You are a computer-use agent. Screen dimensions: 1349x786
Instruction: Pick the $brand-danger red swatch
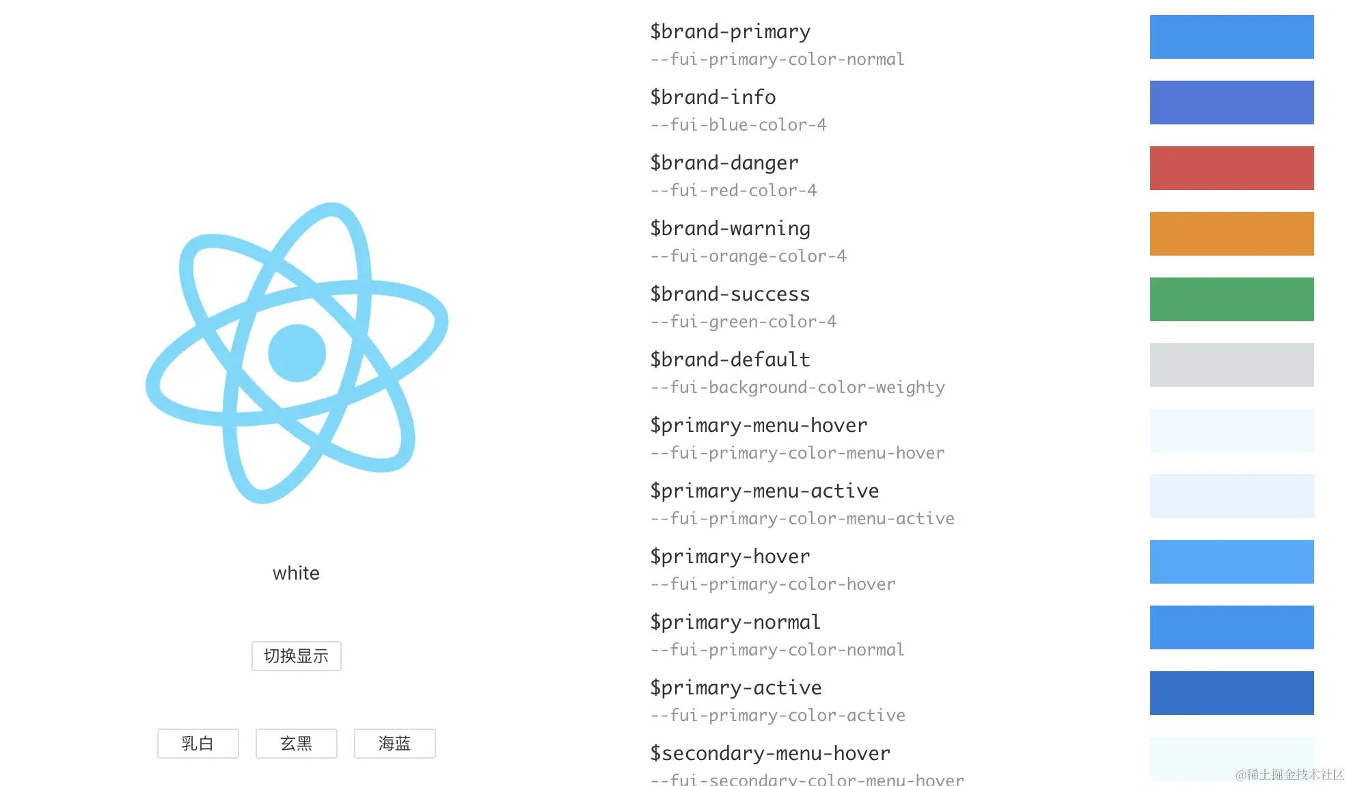click(x=1231, y=168)
